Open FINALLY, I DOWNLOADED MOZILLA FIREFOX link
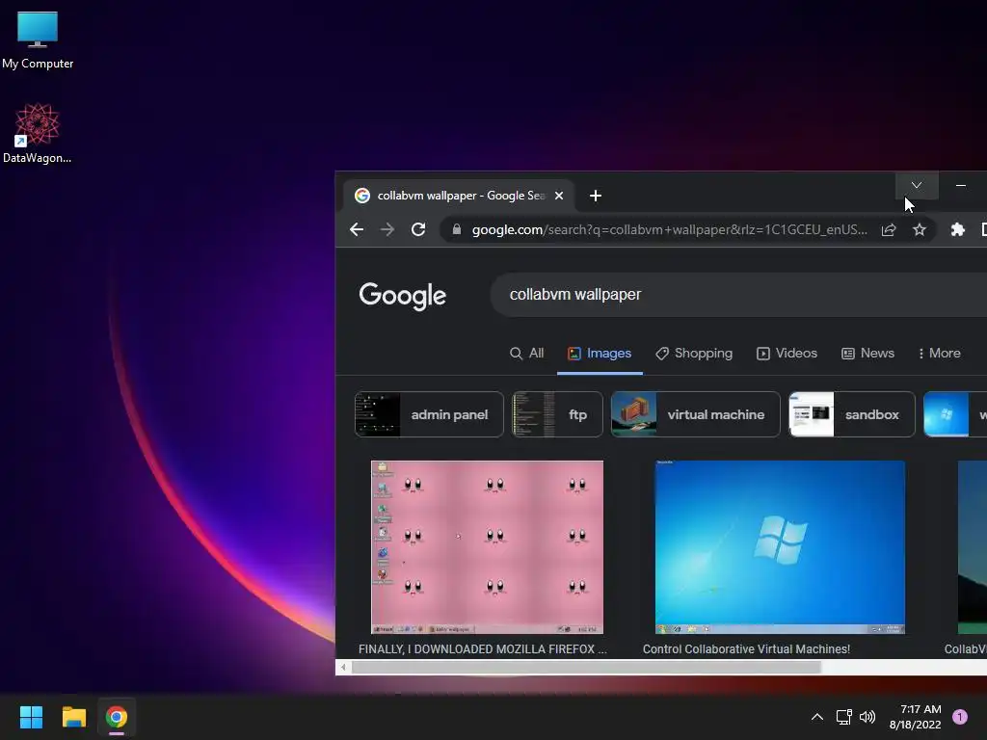This screenshot has width=987, height=740. (483, 648)
